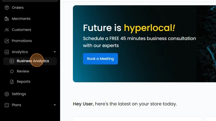Click the Promotions chart icon
The image size is (216, 121).
[x=7, y=41]
